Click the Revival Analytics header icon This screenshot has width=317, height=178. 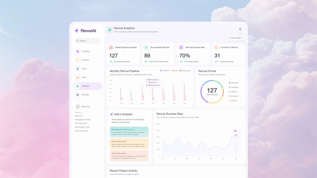pyautogui.click(x=110, y=30)
